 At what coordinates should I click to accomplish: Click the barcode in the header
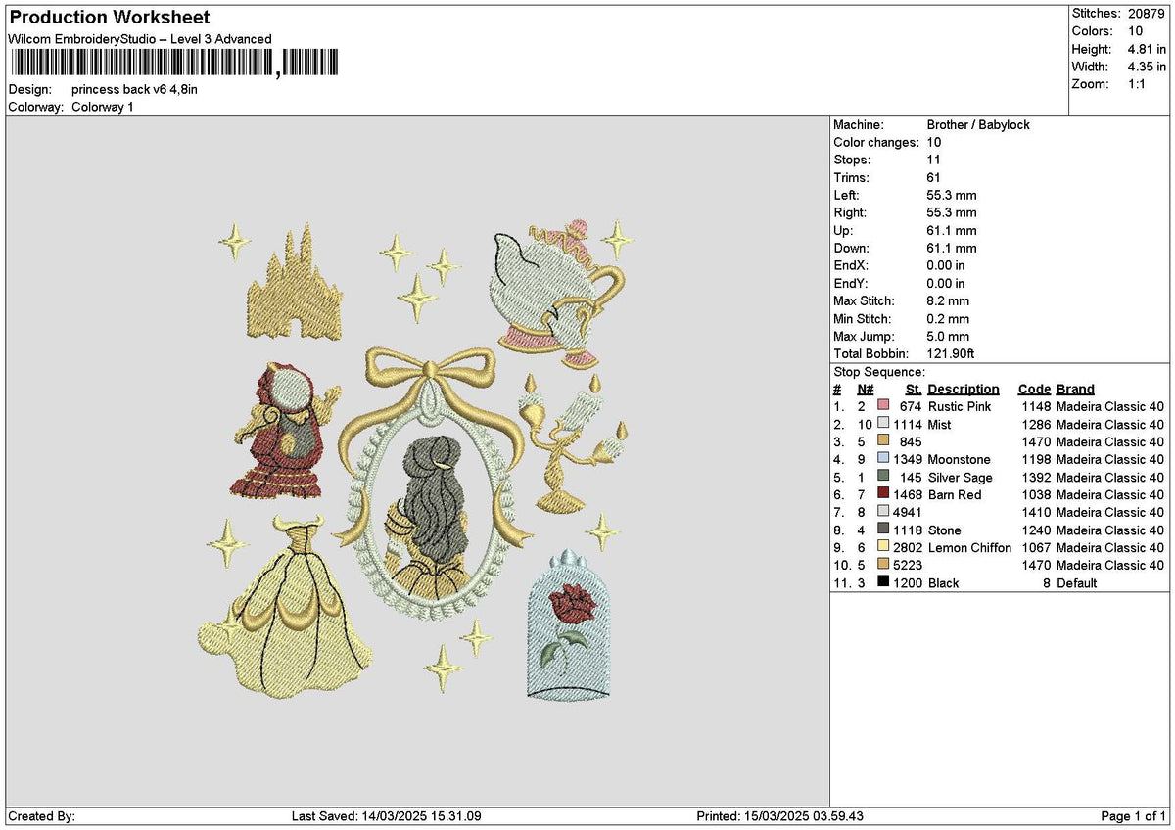coord(173,64)
